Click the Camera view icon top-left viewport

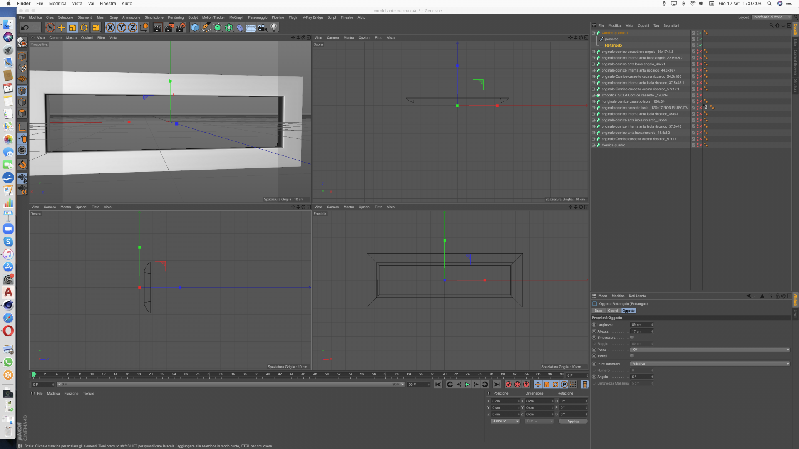pos(55,37)
